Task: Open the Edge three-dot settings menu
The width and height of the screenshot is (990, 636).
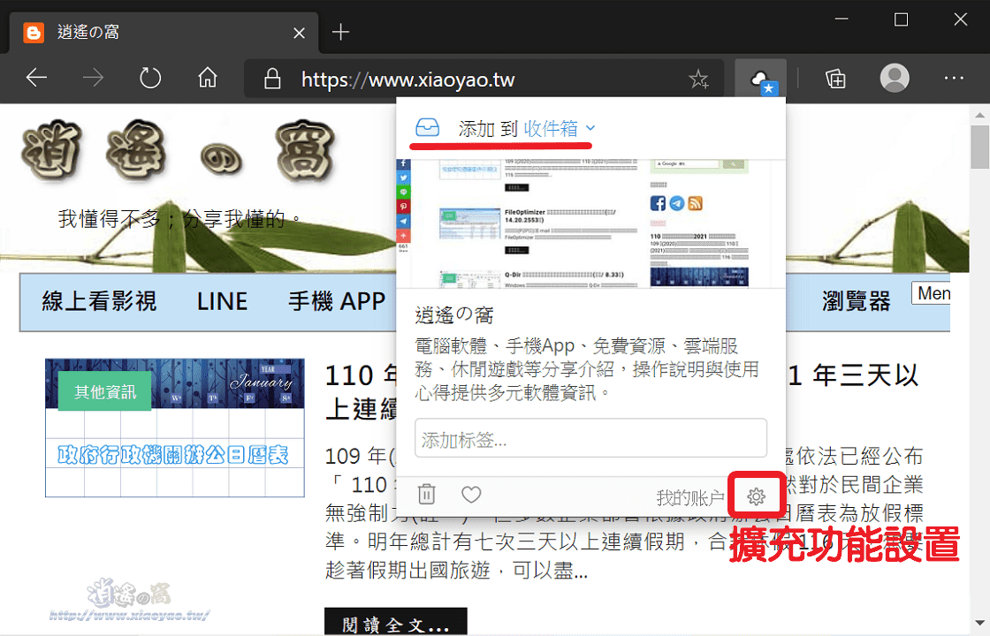Action: click(954, 79)
